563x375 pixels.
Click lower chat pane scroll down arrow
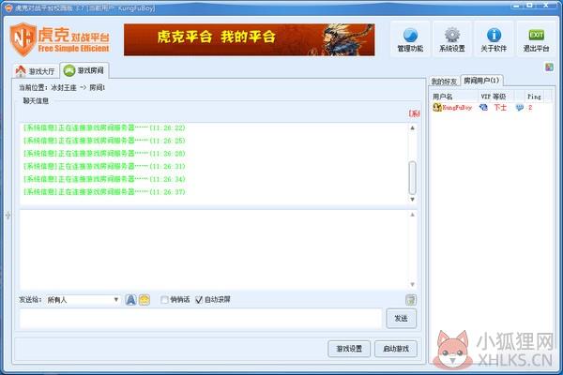coord(413,285)
